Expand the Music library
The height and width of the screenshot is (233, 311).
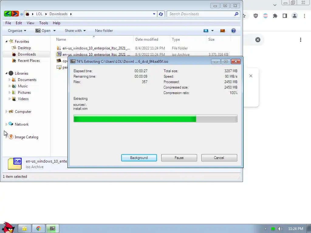click(x=9, y=86)
